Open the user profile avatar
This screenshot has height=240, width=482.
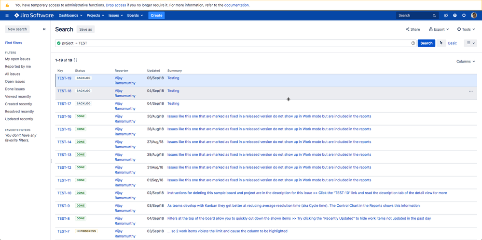[474, 15]
